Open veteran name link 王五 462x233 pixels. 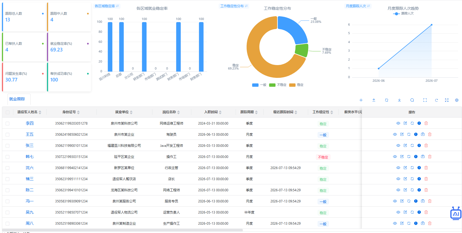pyautogui.click(x=29, y=134)
